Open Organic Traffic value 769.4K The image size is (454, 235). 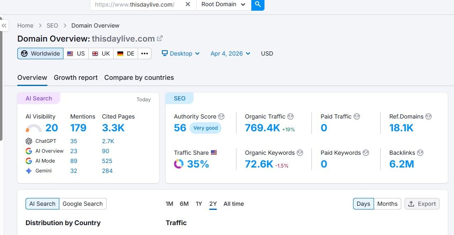(262, 128)
